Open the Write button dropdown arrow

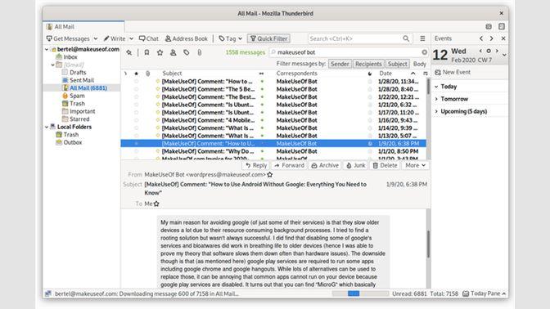tap(131, 38)
